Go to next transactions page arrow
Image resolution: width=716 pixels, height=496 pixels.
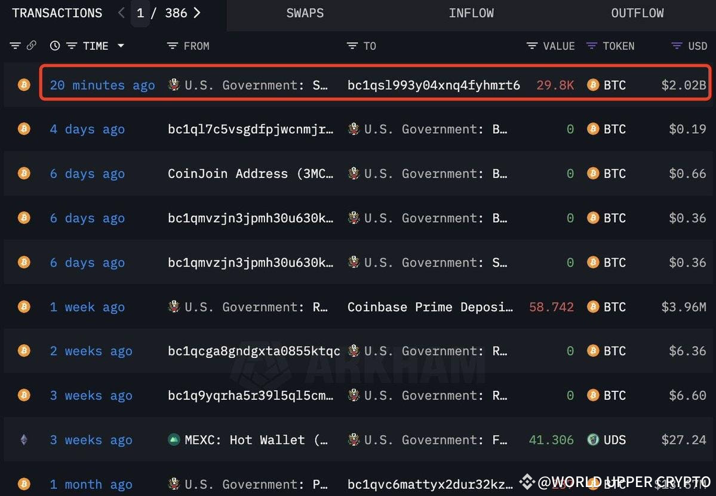pyautogui.click(x=197, y=13)
